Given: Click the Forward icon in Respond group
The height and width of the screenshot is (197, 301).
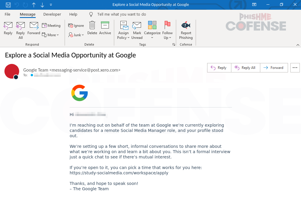Looking at the screenshot, I should point(34,26).
